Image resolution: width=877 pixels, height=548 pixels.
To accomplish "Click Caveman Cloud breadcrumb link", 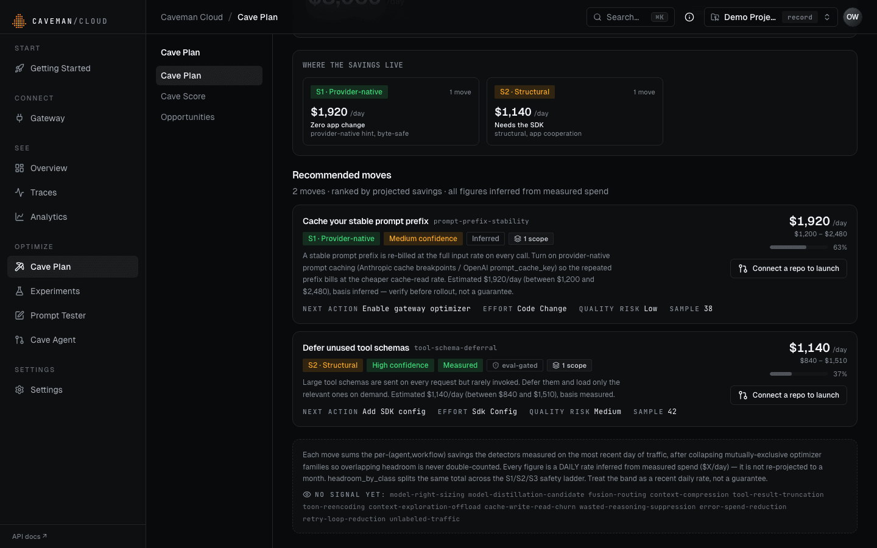I will pyautogui.click(x=192, y=17).
